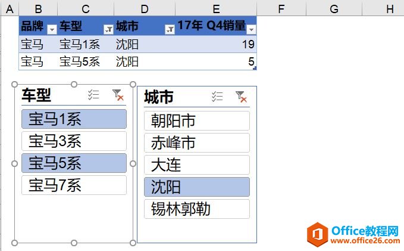Open 车型 column filter dropdown
The height and width of the screenshot is (251, 404).
pos(108,30)
